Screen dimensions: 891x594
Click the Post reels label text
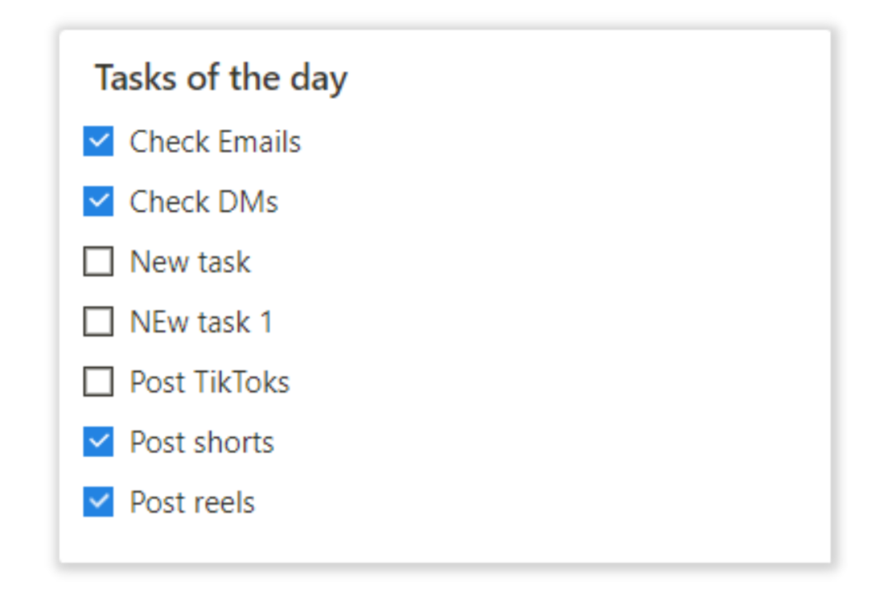(x=192, y=502)
